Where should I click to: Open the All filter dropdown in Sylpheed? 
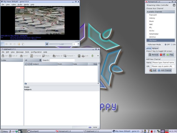point(33,60)
